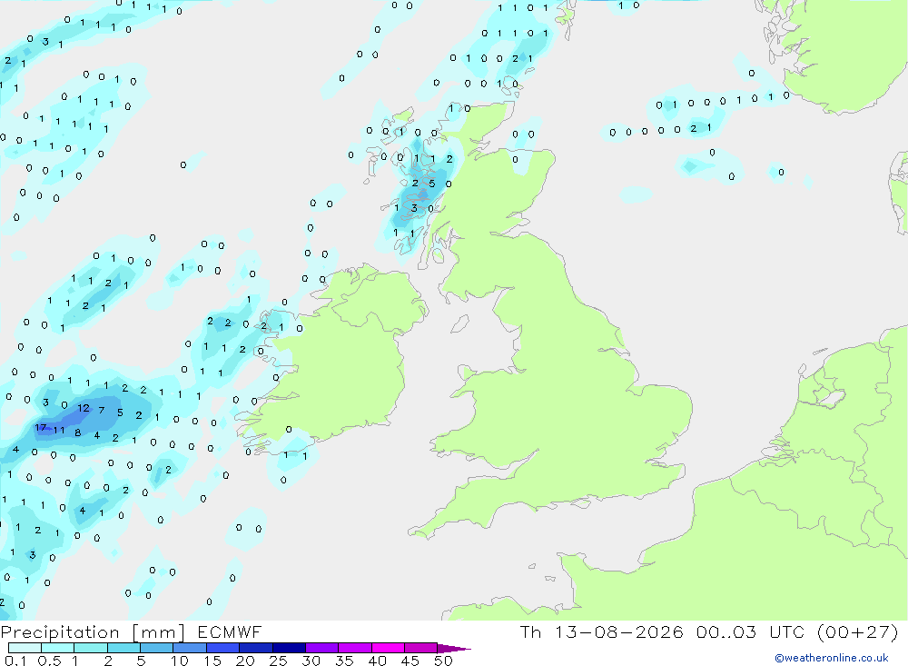The height and width of the screenshot is (666, 908).
Task: Click the '7' precipitation value on the map
Action: coord(102,411)
